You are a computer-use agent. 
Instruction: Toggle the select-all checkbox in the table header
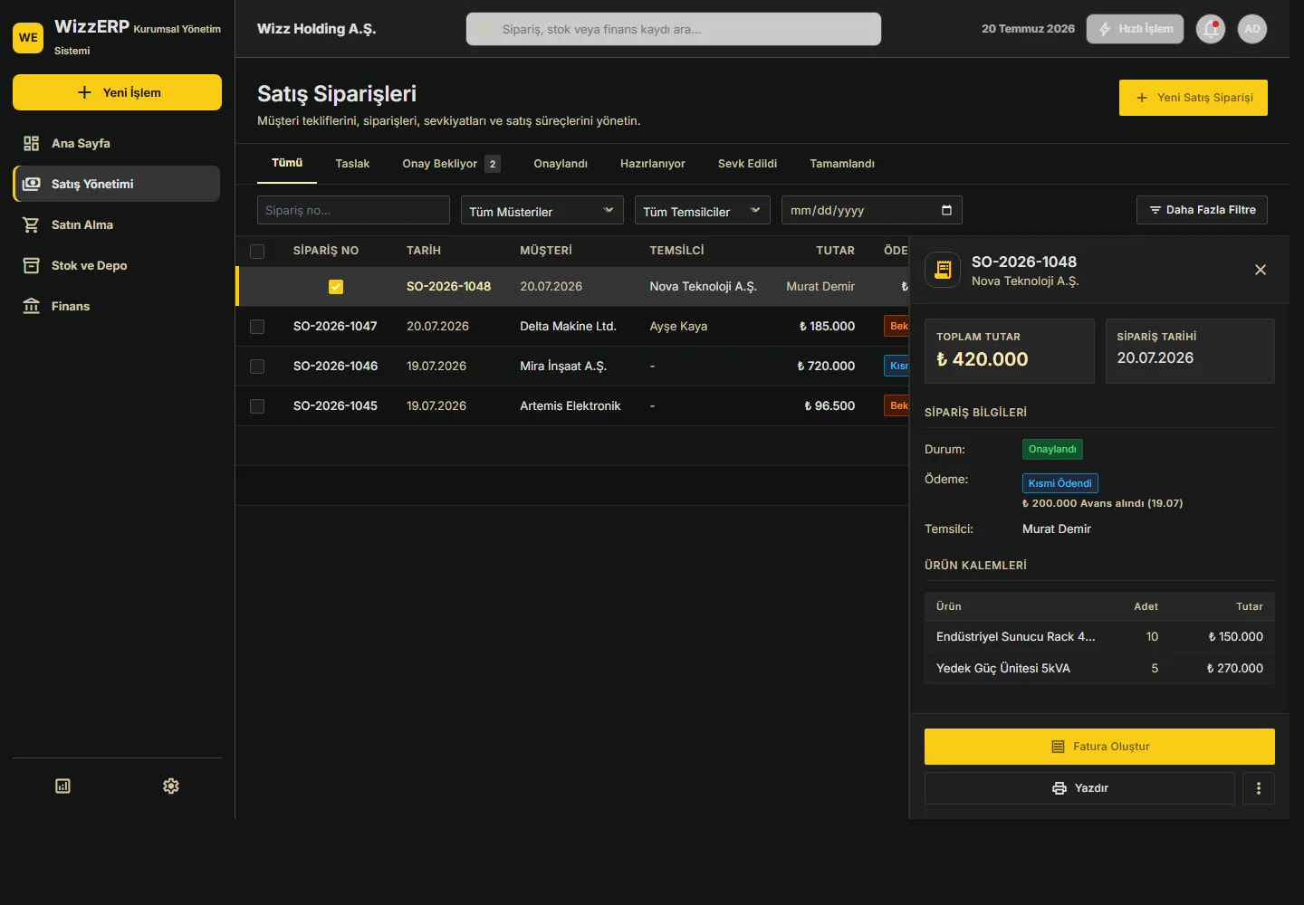(257, 251)
